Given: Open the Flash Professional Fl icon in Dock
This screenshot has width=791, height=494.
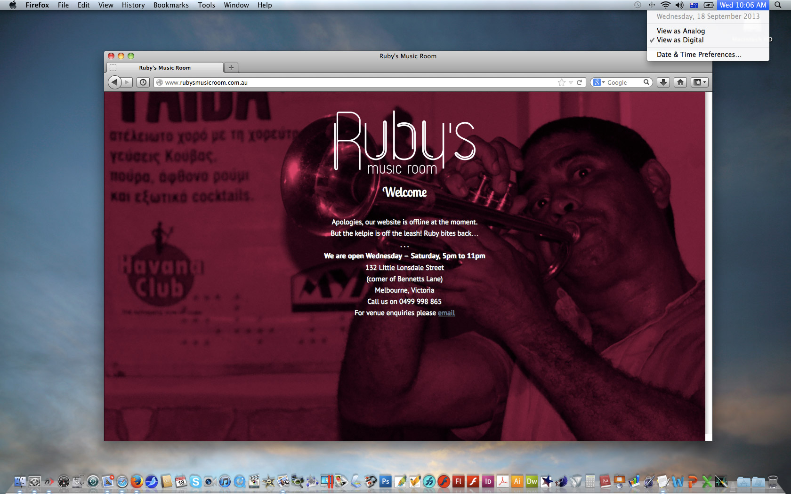Looking at the screenshot, I should coord(459,481).
